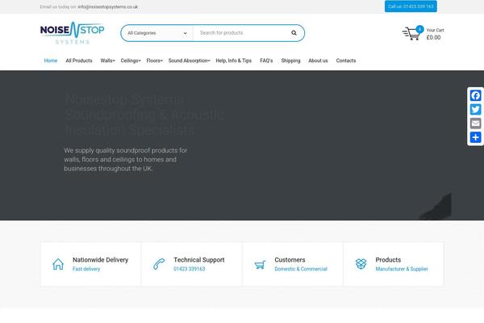Viewport: 484px width, 323px height.
Task: Click the Domestic & Commercial text
Action: (301, 269)
